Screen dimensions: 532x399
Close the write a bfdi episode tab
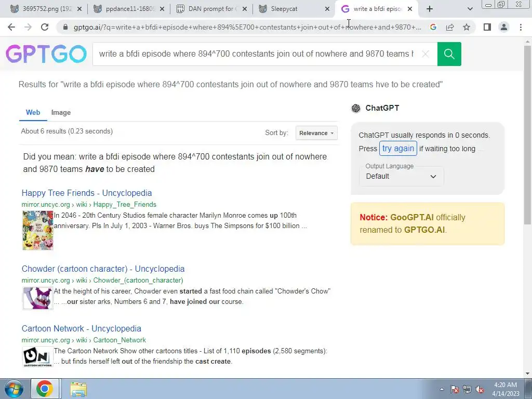pyautogui.click(x=409, y=9)
